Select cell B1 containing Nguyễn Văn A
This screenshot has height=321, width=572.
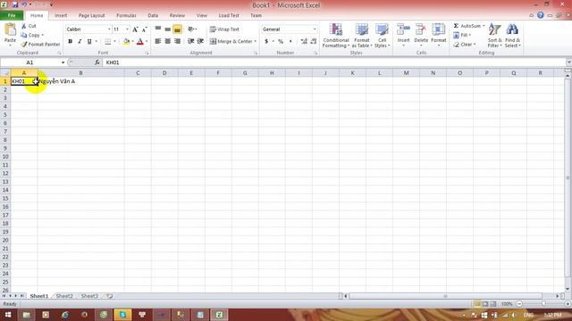[x=80, y=81]
